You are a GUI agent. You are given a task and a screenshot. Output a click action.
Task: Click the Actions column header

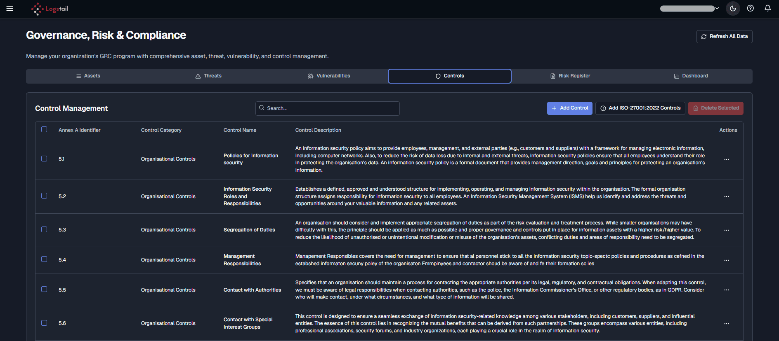click(x=728, y=130)
